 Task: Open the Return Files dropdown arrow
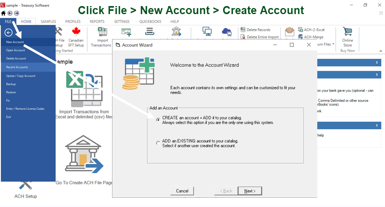point(333,44)
